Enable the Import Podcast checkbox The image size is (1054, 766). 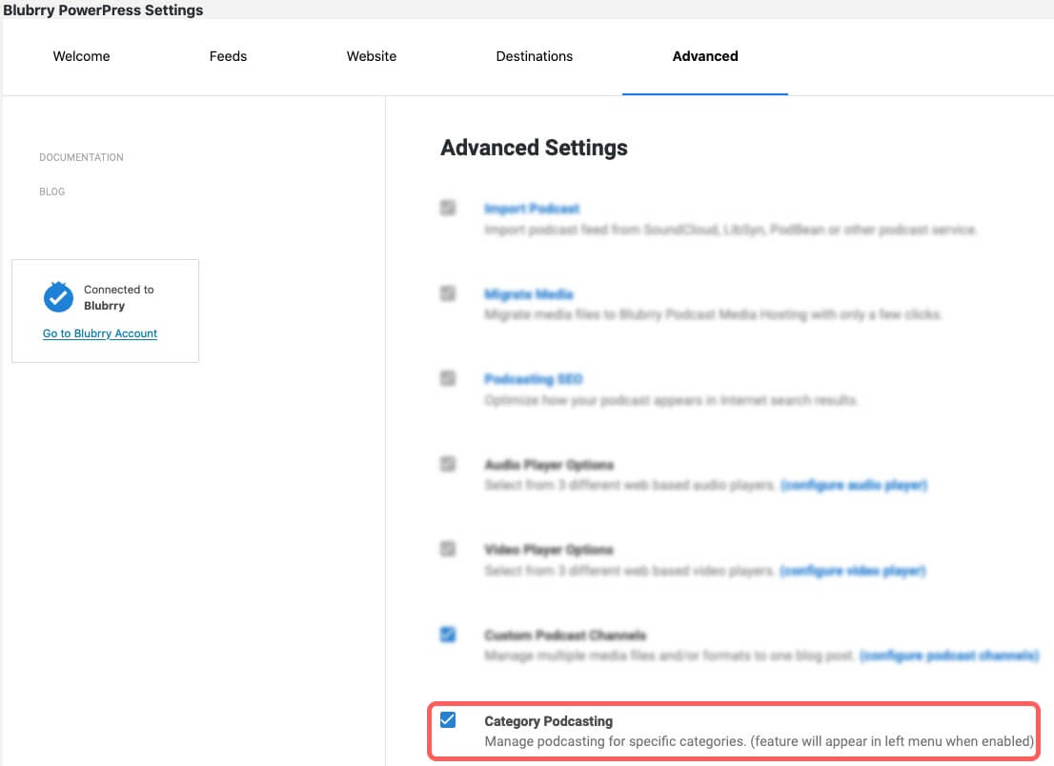(448, 208)
